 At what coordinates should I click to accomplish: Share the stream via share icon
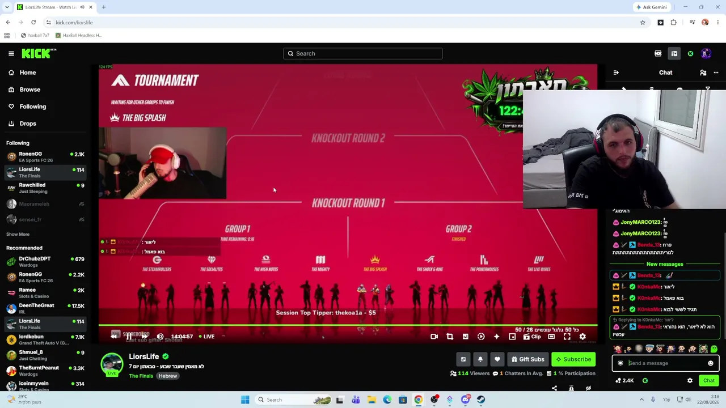555,388
